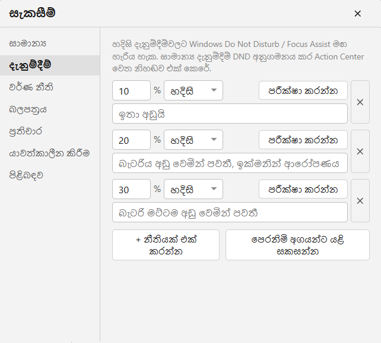381x343 pixels.
Task: Open the ප්‍රතිචාර section
Action: coord(50,131)
